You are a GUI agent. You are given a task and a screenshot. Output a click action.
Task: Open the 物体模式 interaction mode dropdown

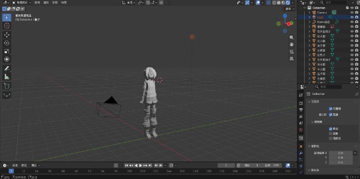[22, 3]
